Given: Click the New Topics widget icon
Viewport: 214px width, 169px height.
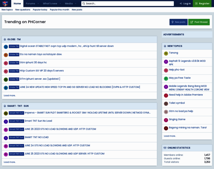Looking at the screenshot, I should point(165,46).
